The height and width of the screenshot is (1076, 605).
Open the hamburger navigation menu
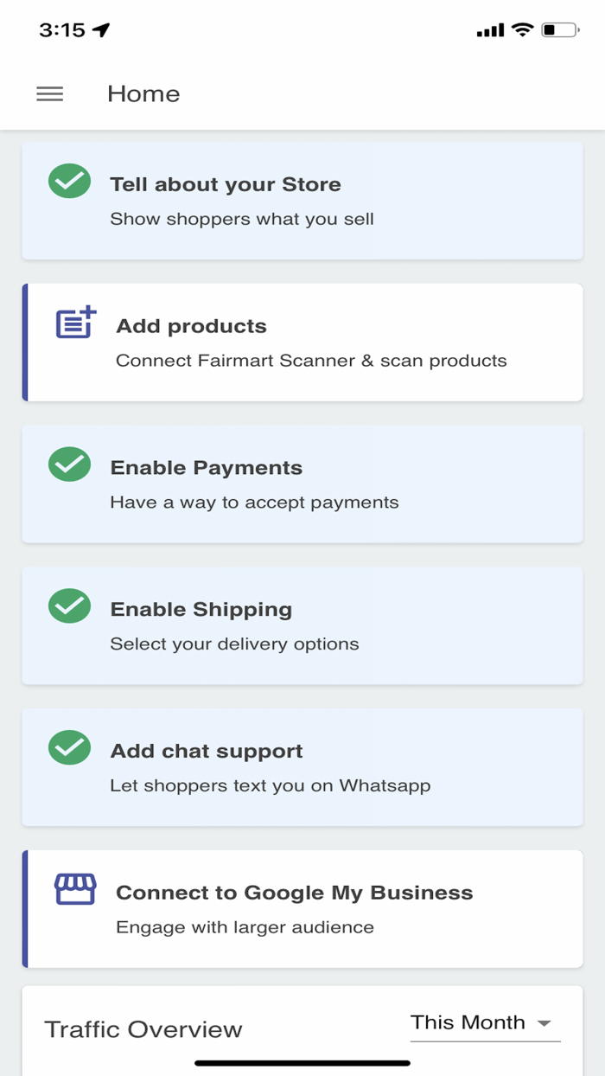tap(50, 94)
